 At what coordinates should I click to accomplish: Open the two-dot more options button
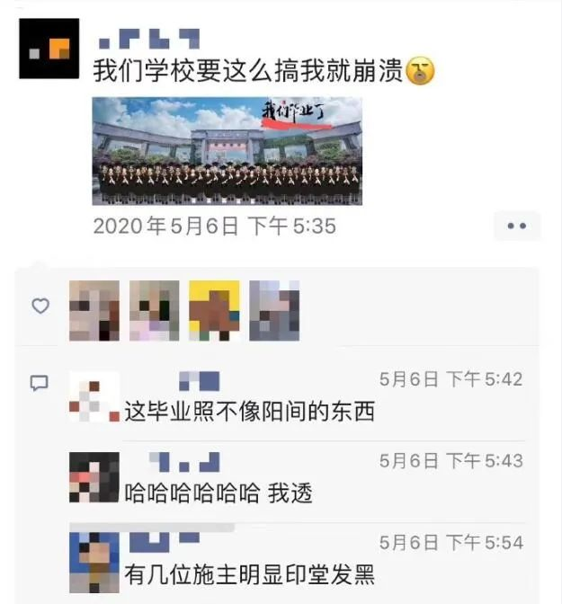point(517,226)
